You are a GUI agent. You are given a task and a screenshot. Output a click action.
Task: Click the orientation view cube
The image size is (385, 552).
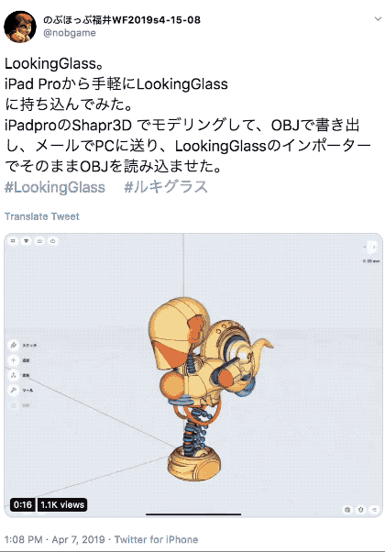click(371, 248)
